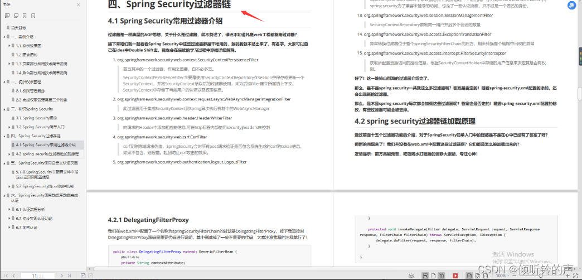Select the 1.2 bookmark entry

coord(26,55)
